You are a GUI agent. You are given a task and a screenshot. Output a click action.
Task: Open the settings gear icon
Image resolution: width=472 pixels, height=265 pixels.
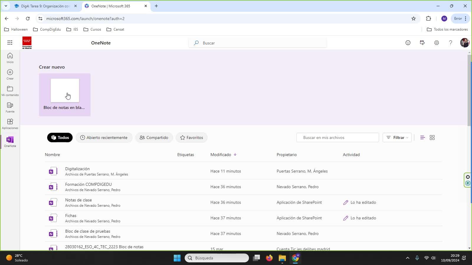[x=436, y=43]
